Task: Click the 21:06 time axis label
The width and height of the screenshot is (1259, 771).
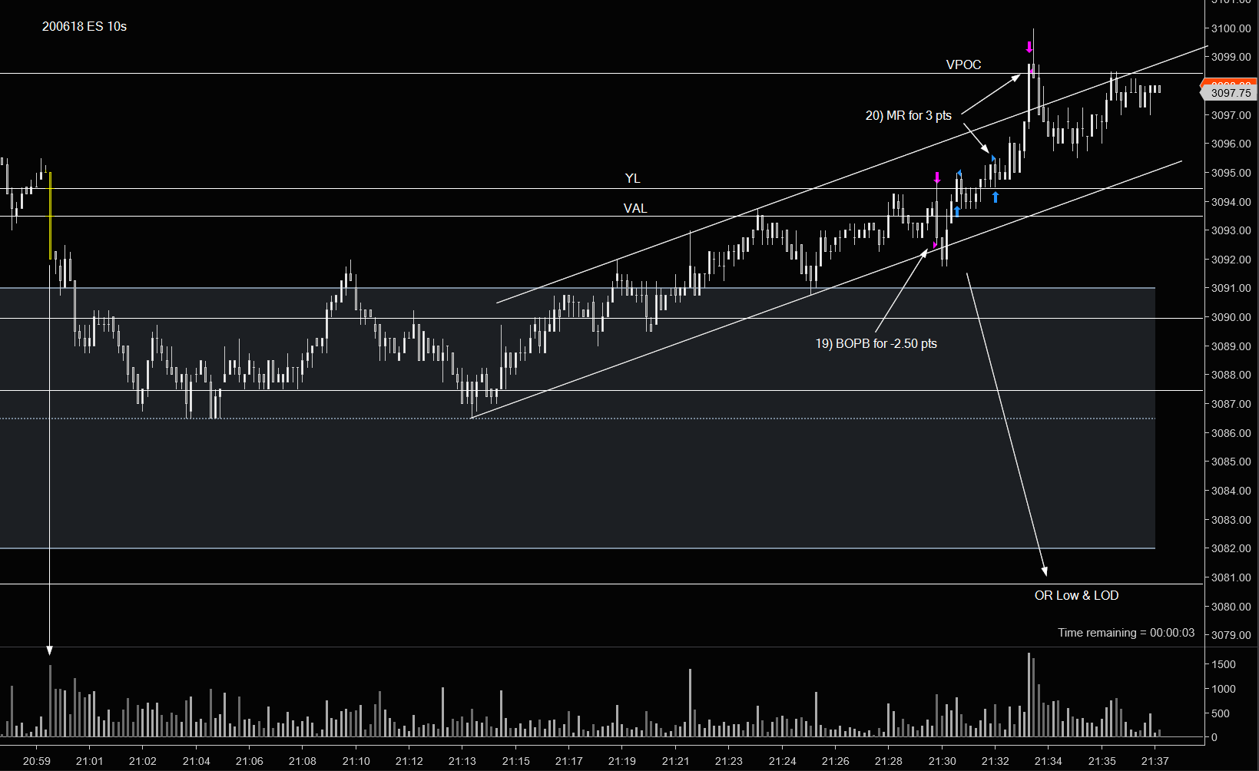Action: click(x=250, y=761)
